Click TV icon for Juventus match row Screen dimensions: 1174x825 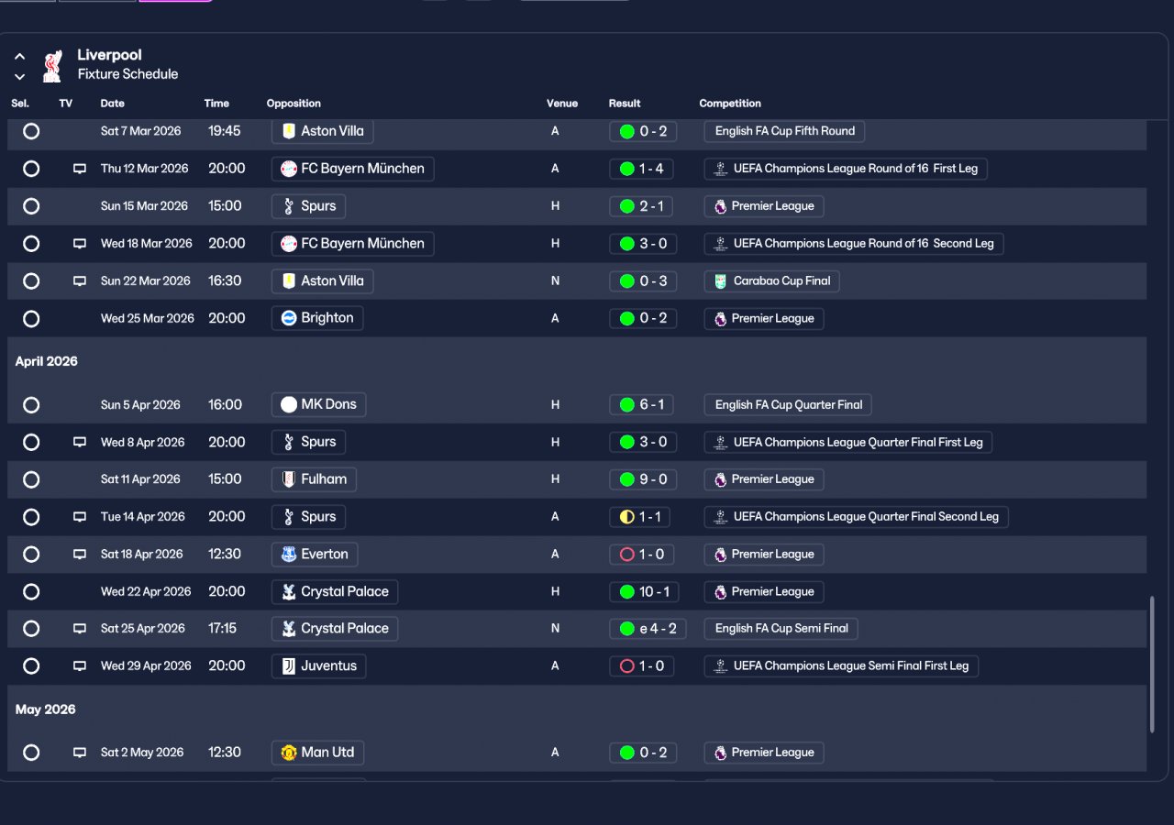pos(80,666)
